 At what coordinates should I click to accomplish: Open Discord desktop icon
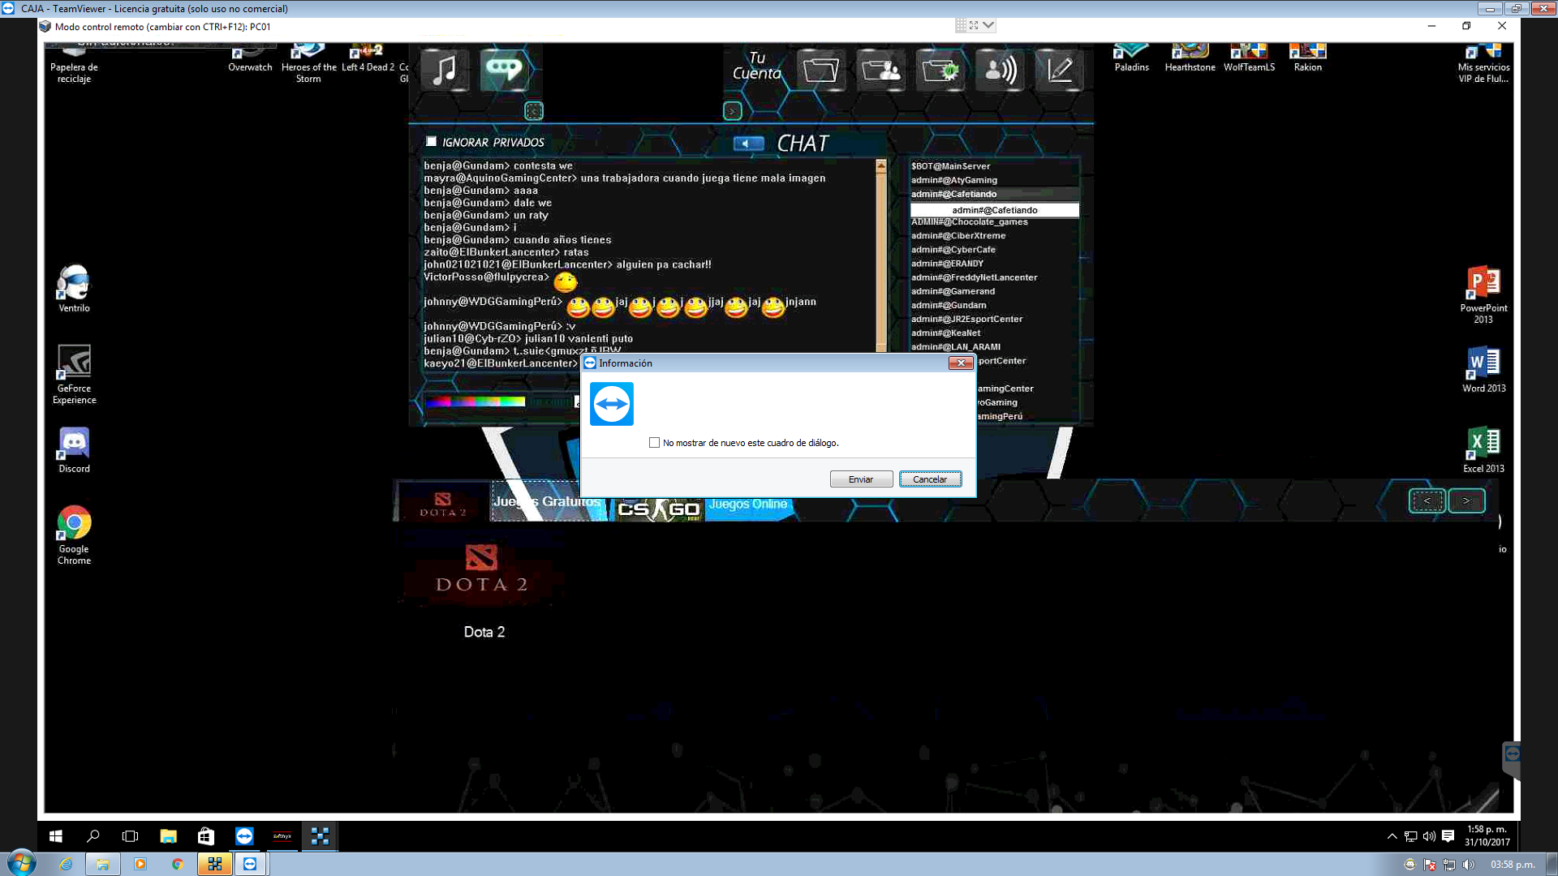(74, 450)
